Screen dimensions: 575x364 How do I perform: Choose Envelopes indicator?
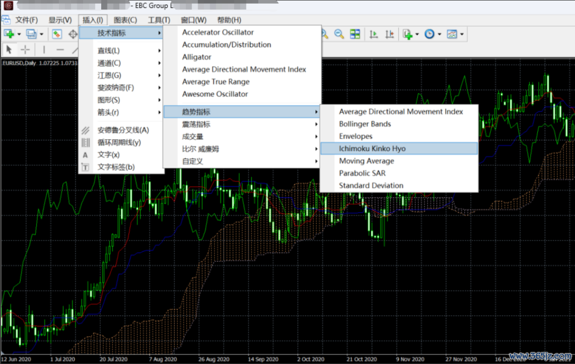[399, 136]
